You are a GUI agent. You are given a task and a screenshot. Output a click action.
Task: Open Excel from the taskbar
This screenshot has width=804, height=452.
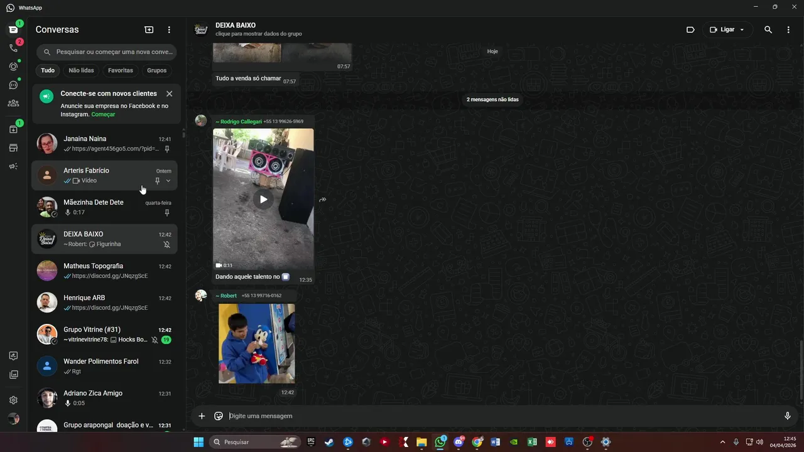pyautogui.click(x=532, y=442)
